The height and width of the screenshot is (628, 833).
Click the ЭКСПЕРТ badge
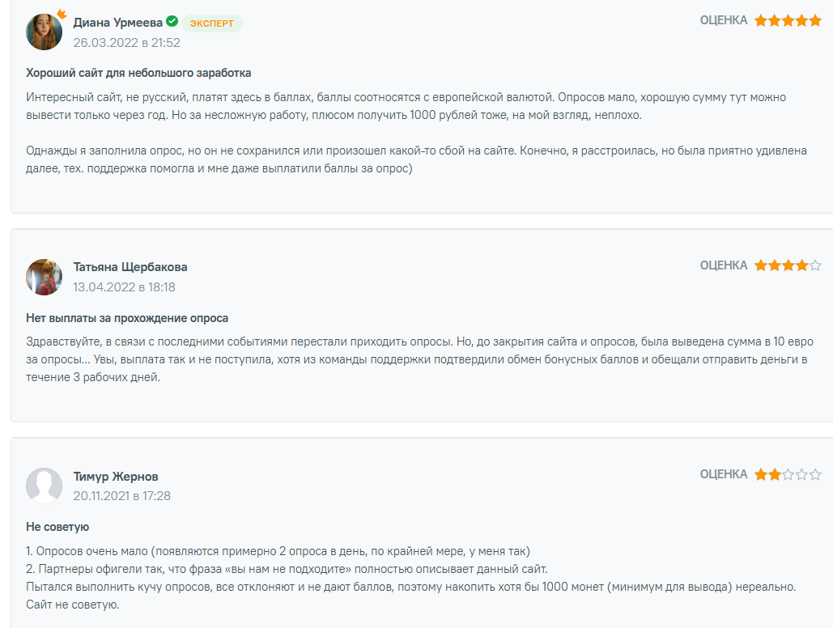(x=212, y=23)
